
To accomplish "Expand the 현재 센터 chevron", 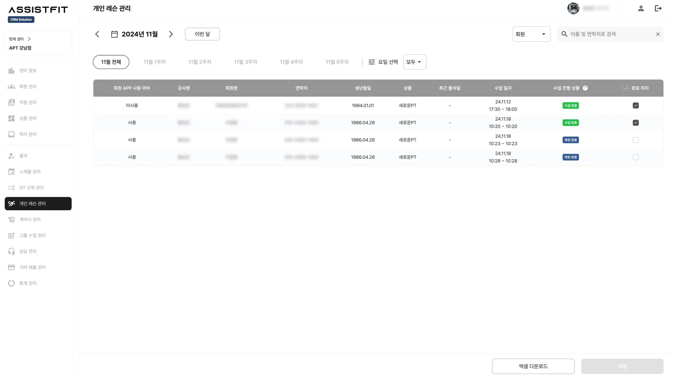I will pyautogui.click(x=29, y=39).
